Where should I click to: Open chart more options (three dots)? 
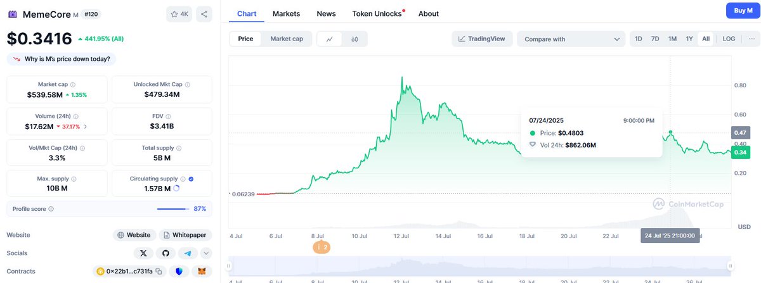[751, 39]
